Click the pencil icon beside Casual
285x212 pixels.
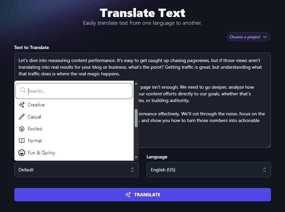click(22, 117)
